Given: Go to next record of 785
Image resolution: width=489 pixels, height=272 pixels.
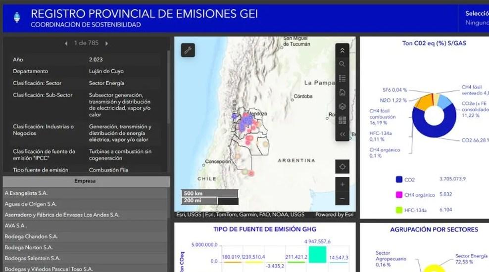Looking at the screenshot, I should (106, 44).
